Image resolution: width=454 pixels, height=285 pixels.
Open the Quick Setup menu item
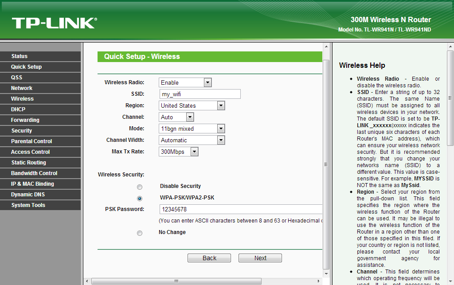point(40,67)
